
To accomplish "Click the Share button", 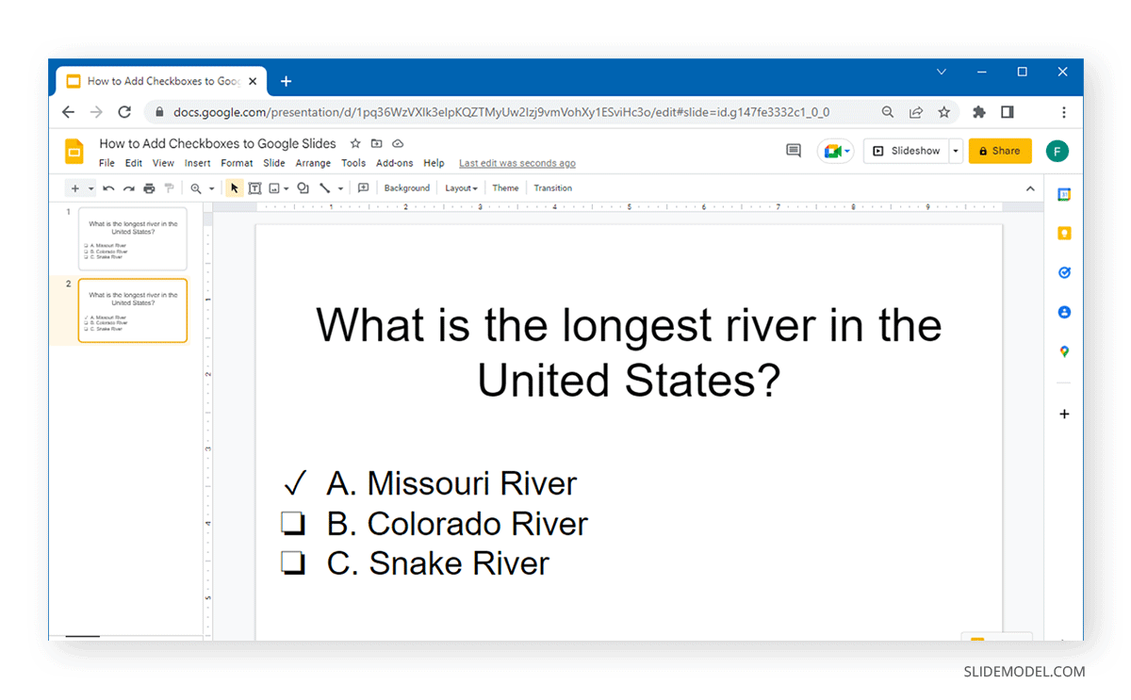I will click(x=1000, y=150).
